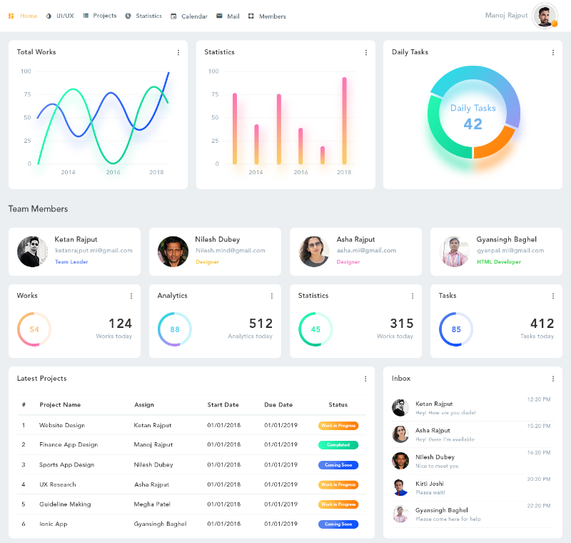
Task: Click the Completed status badge for Finance App
Action: click(x=338, y=445)
